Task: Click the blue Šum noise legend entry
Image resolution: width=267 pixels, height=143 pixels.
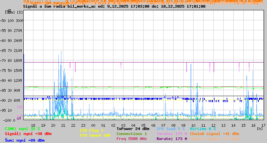Action: (24, 140)
